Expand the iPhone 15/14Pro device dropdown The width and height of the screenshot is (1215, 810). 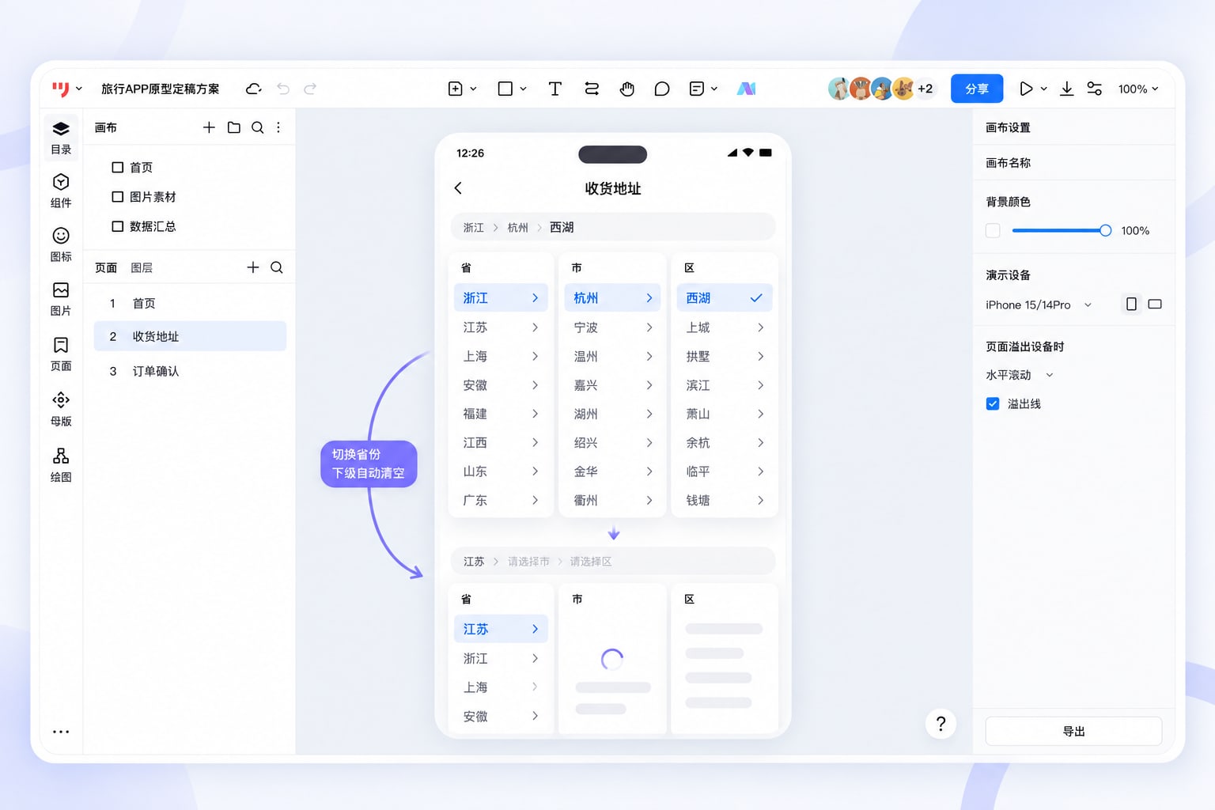[x=1039, y=305]
